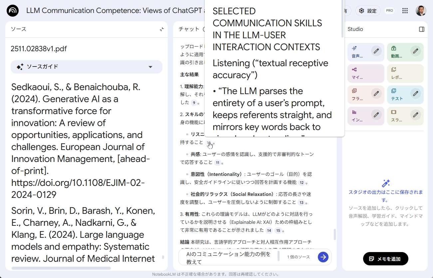This screenshot has height=278, width=433.
Task: Open citation 12 after the Intentionality item
Action: 302,183
